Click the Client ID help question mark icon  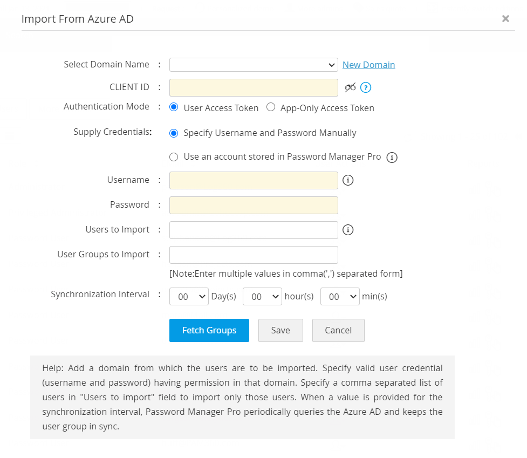pyautogui.click(x=366, y=87)
